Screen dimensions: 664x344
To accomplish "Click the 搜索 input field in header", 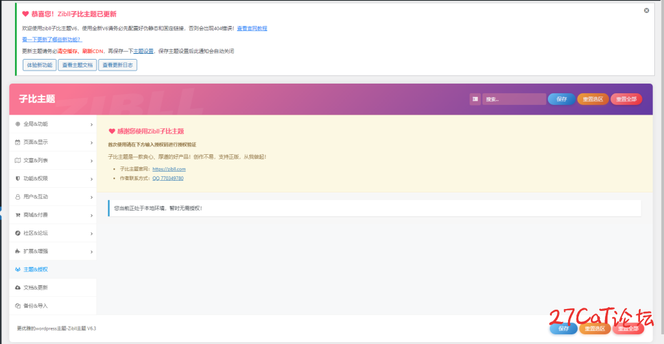I will (x=514, y=99).
